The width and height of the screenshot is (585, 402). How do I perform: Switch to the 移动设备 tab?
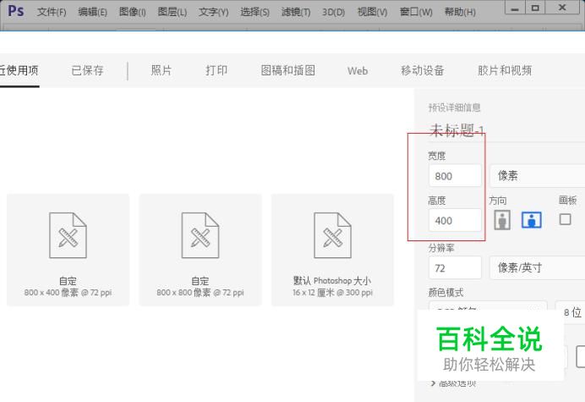pos(423,70)
